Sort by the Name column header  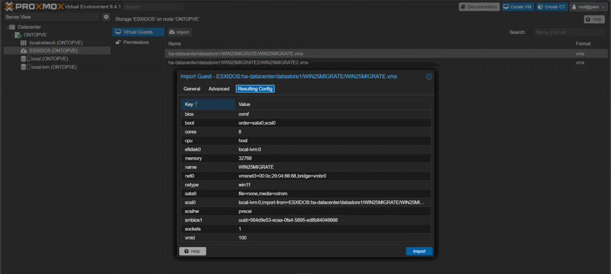point(369,43)
